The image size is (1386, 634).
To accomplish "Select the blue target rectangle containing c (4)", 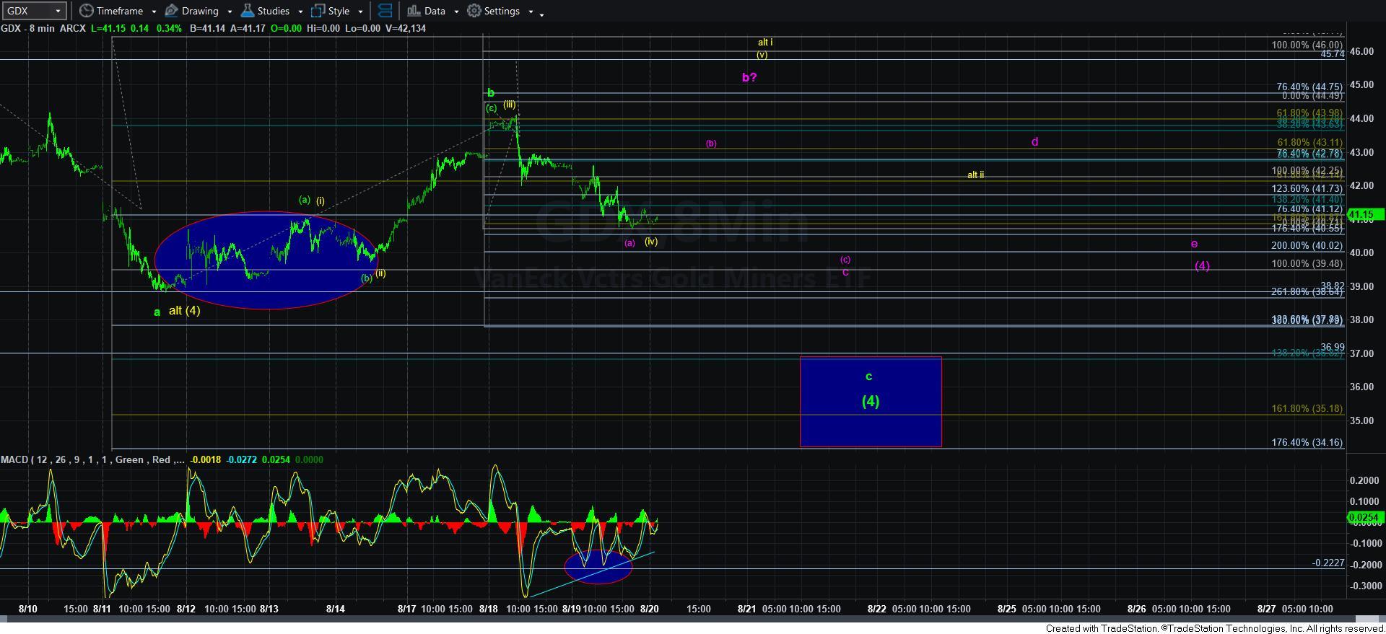I will coord(871,402).
